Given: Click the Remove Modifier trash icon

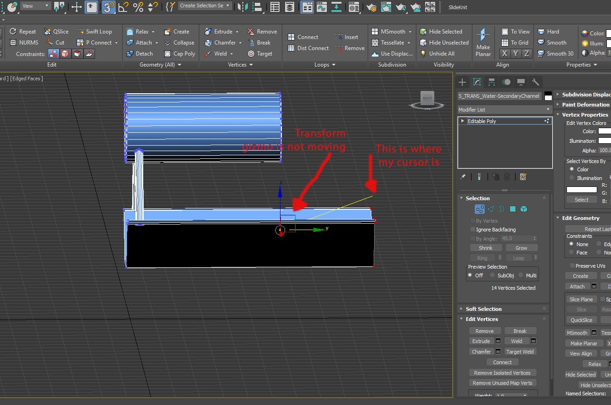Looking at the screenshot, I should (x=506, y=177).
